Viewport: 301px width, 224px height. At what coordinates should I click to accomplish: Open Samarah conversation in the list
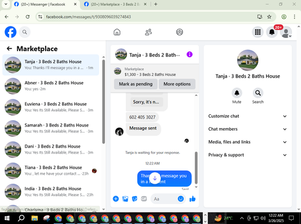(51, 128)
